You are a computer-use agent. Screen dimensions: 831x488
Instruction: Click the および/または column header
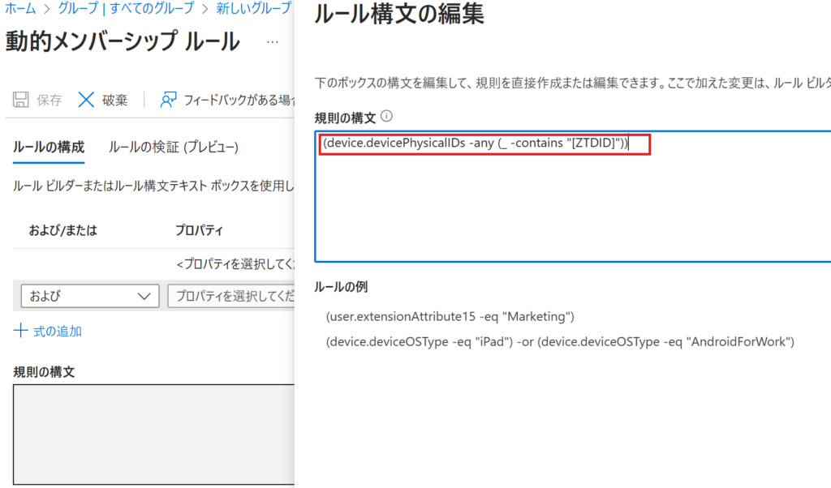[63, 230]
